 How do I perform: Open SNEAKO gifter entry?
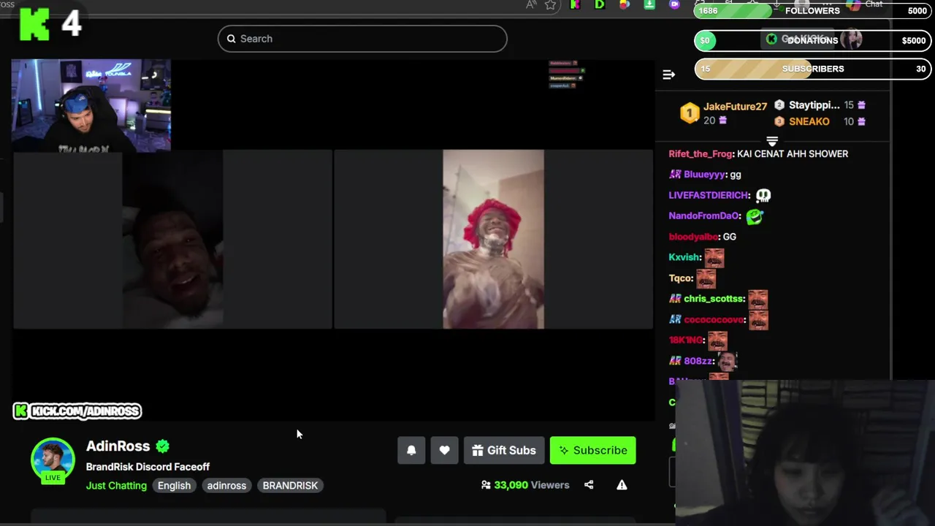coord(809,121)
